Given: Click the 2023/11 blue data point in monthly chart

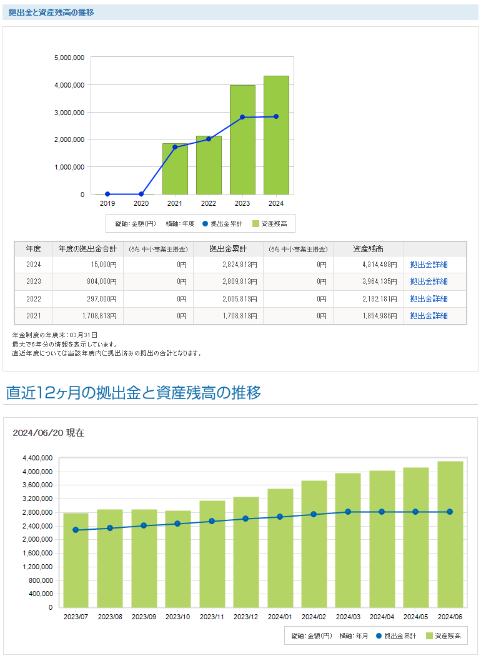Looking at the screenshot, I should tap(212, 521).
